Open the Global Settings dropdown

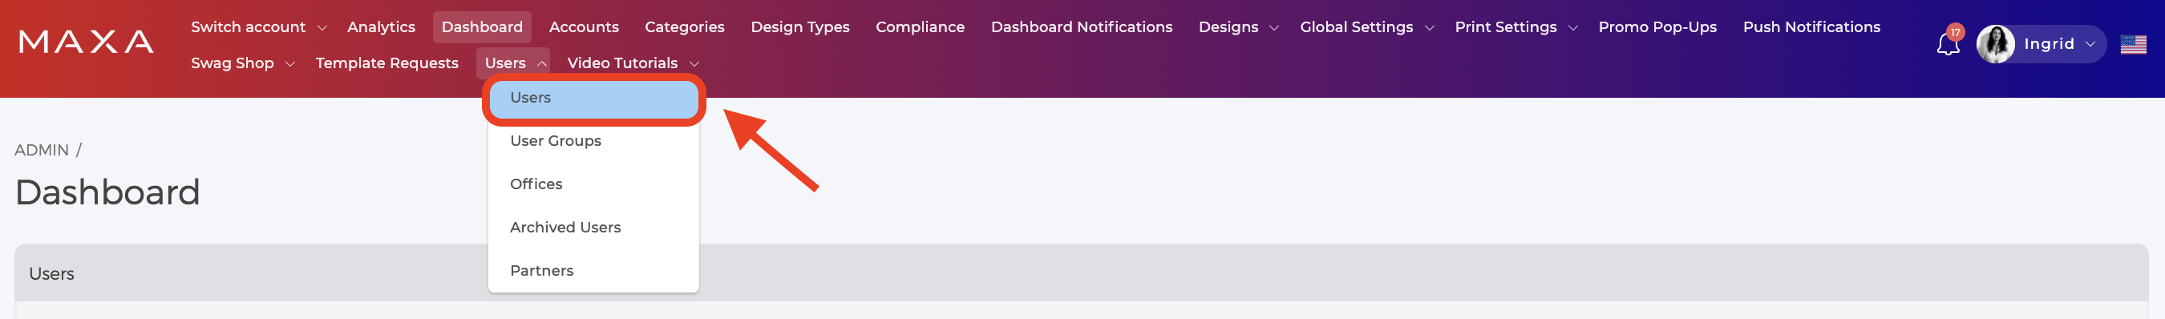[1366, 27]
